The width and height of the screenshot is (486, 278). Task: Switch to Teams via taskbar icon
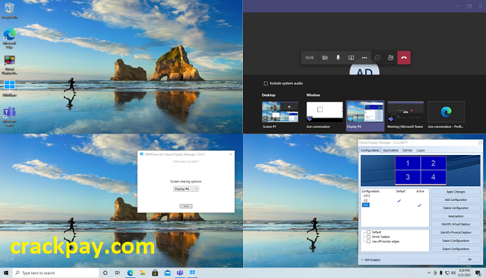pos(180,272)
